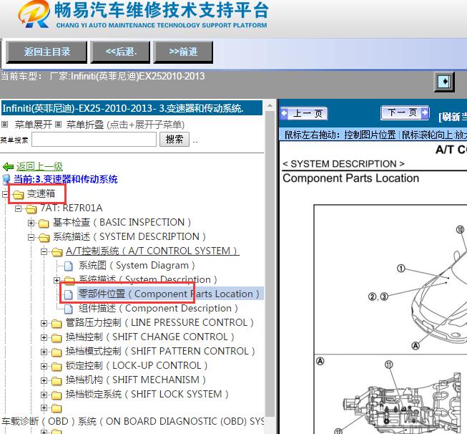This screenshot has height=434, width=467.
Task: Click the Component Parts Location diagram image
Action: click(x=390, y=319)
